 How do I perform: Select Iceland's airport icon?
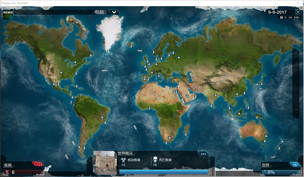pyautogui.click(x=132, y=43)
